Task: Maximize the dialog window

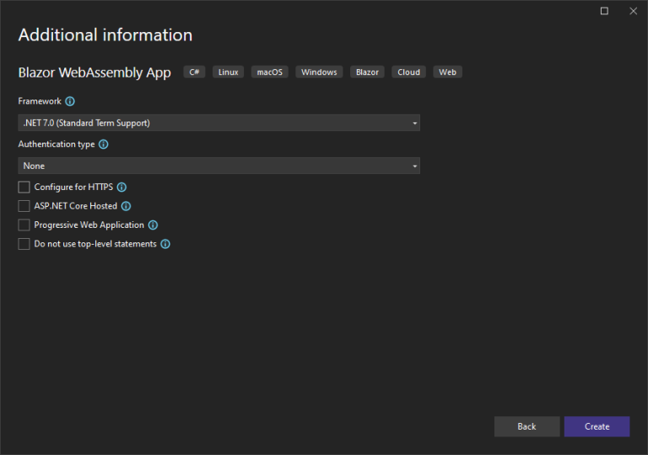Action: pos(604,11)
